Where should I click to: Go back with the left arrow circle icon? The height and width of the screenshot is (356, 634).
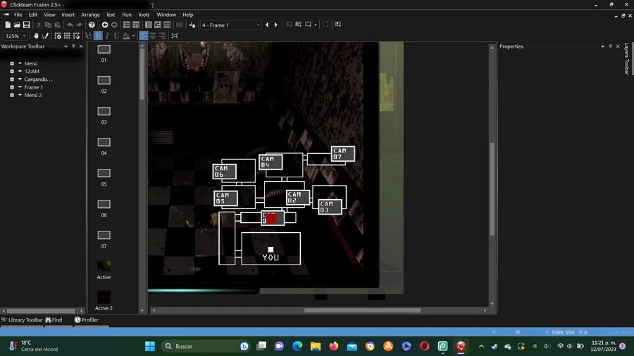105,25
